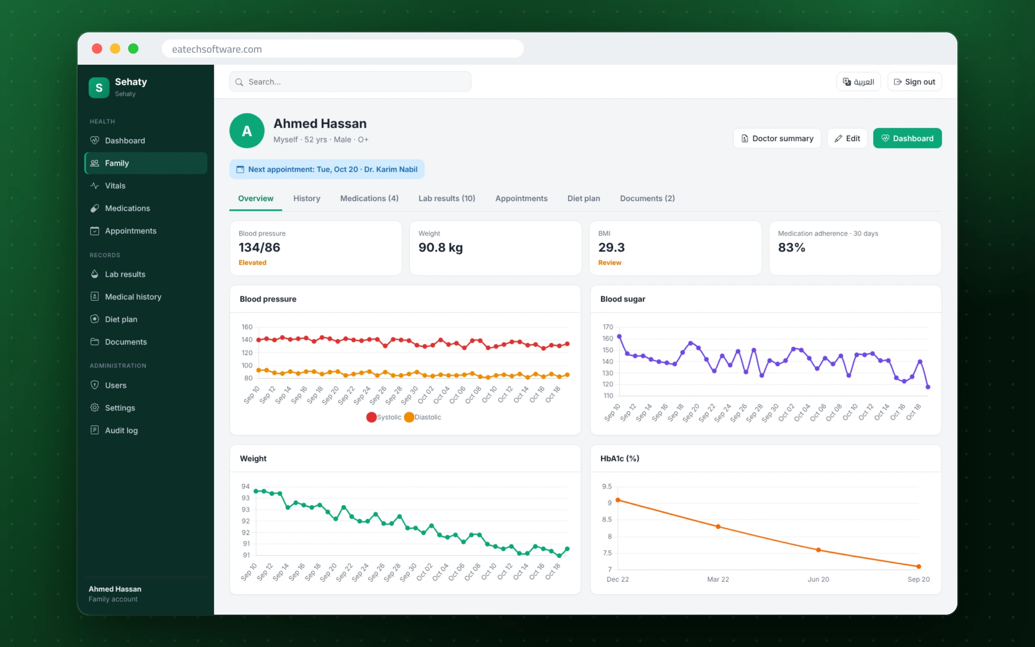
Task: Go to Medical history icon
Action: 94,296
